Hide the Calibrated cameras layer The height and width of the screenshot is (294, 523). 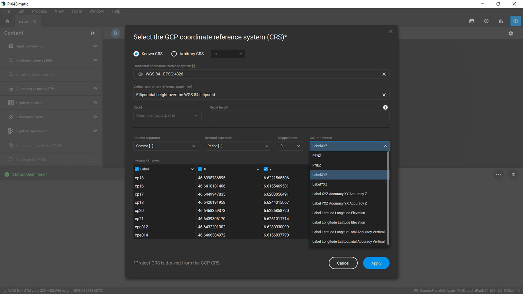click(x=95, y=60)
